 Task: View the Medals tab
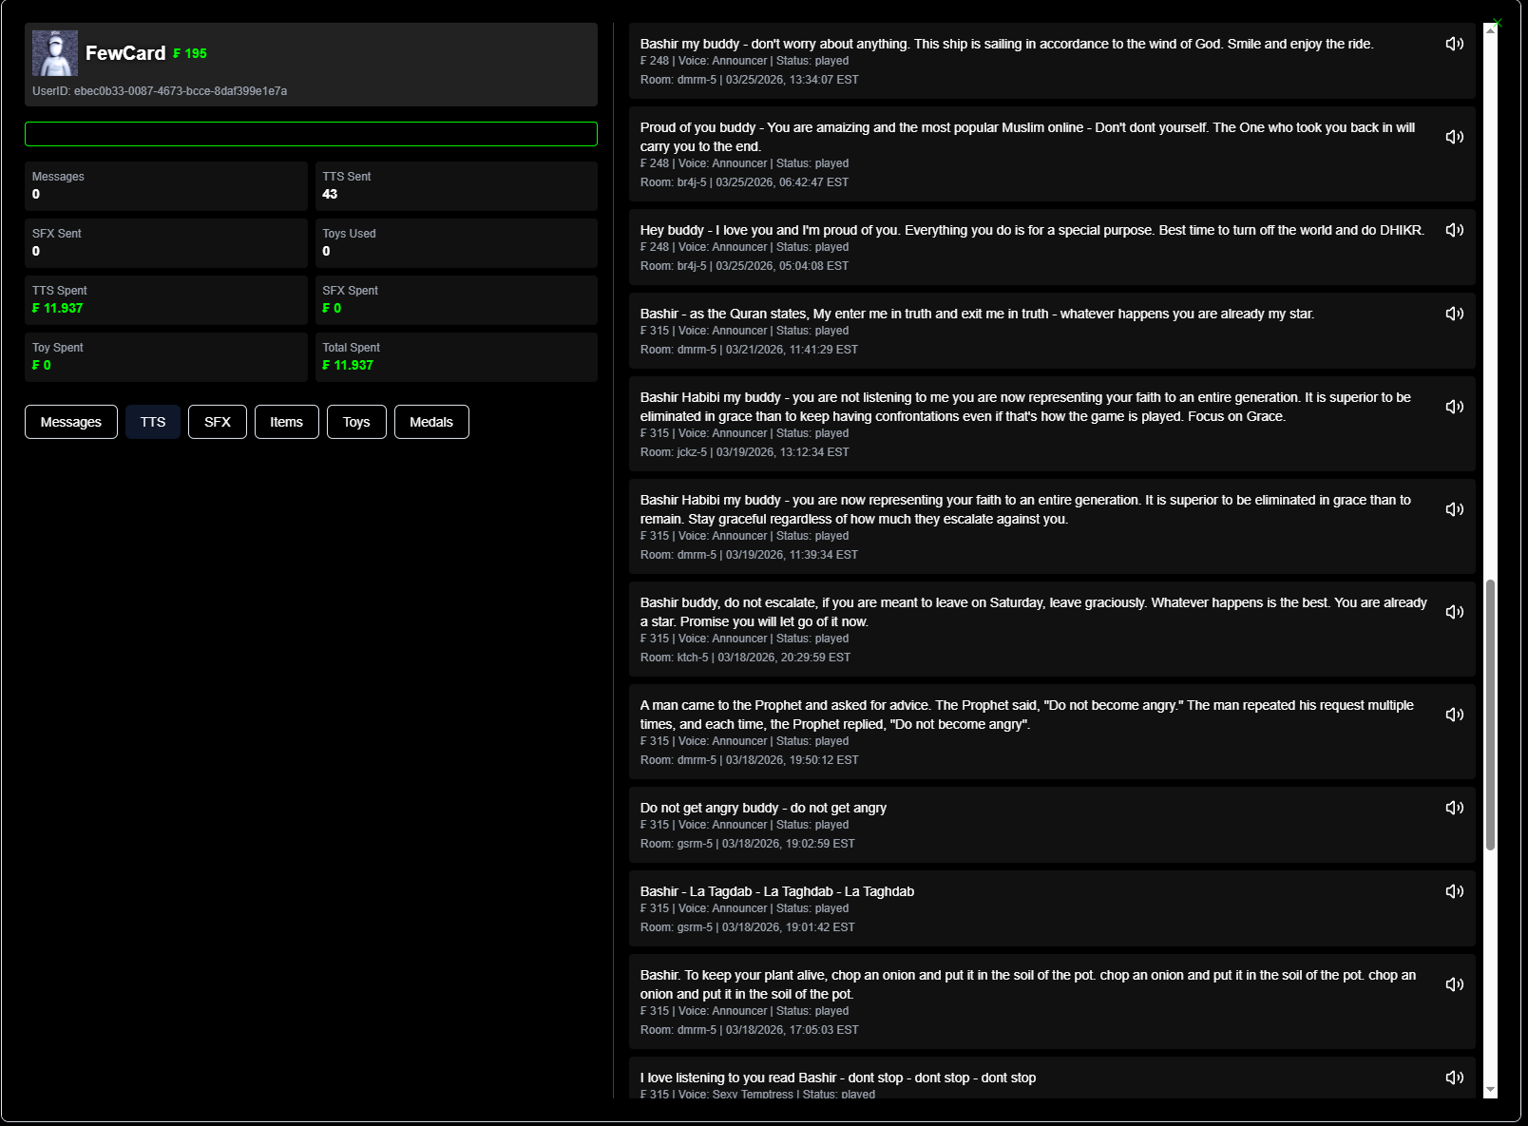point(431,422)
